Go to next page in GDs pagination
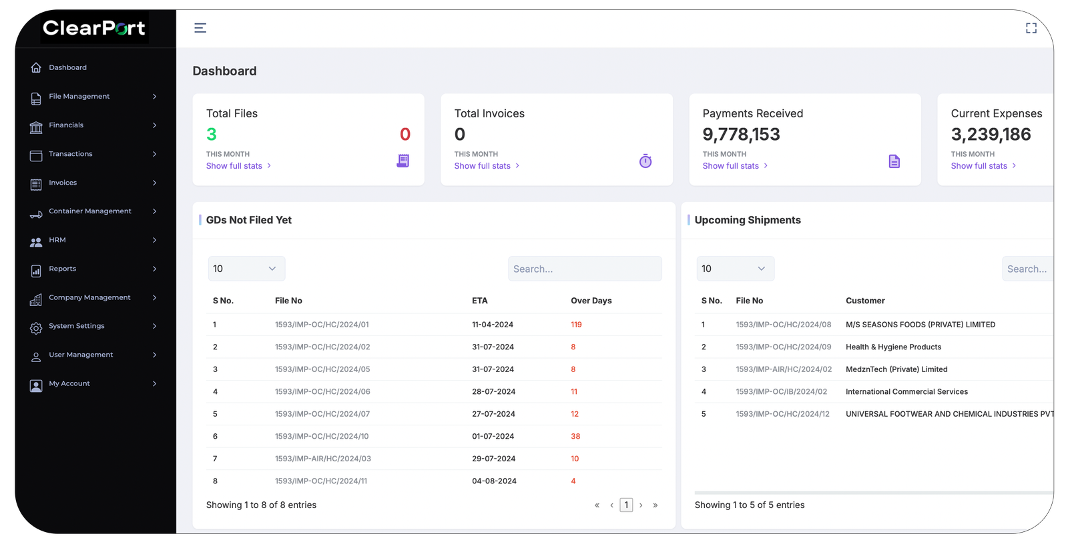1068x542 pixels. coord(641,505)
